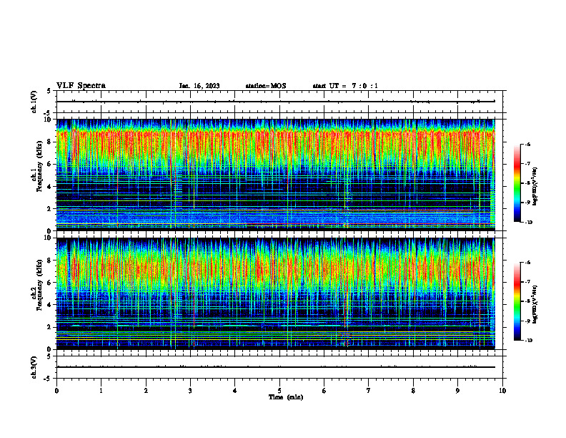This screenshot has width=566, height=438.
Task: Select the "2" kHz tick on ch.2 axis
Action: (x=50, y=327)
